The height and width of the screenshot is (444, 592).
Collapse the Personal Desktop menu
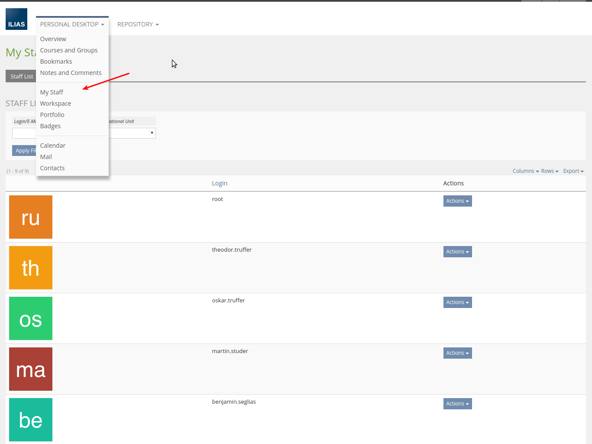72,25
